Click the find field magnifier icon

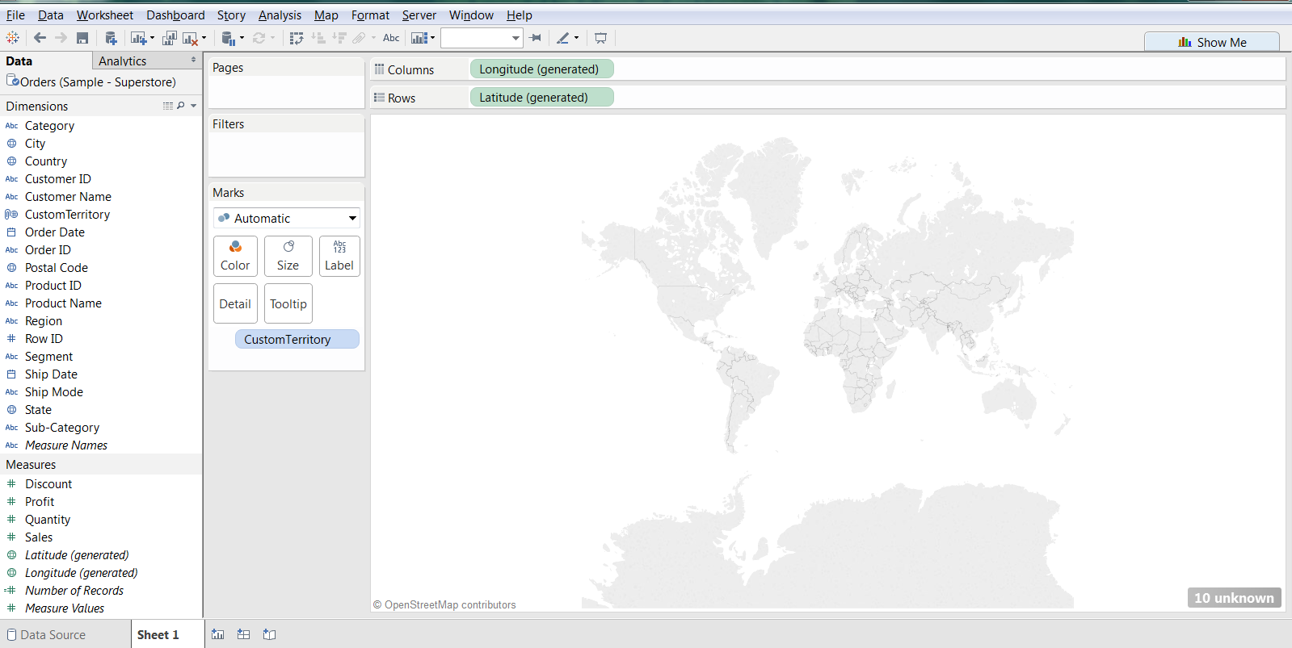181,106
